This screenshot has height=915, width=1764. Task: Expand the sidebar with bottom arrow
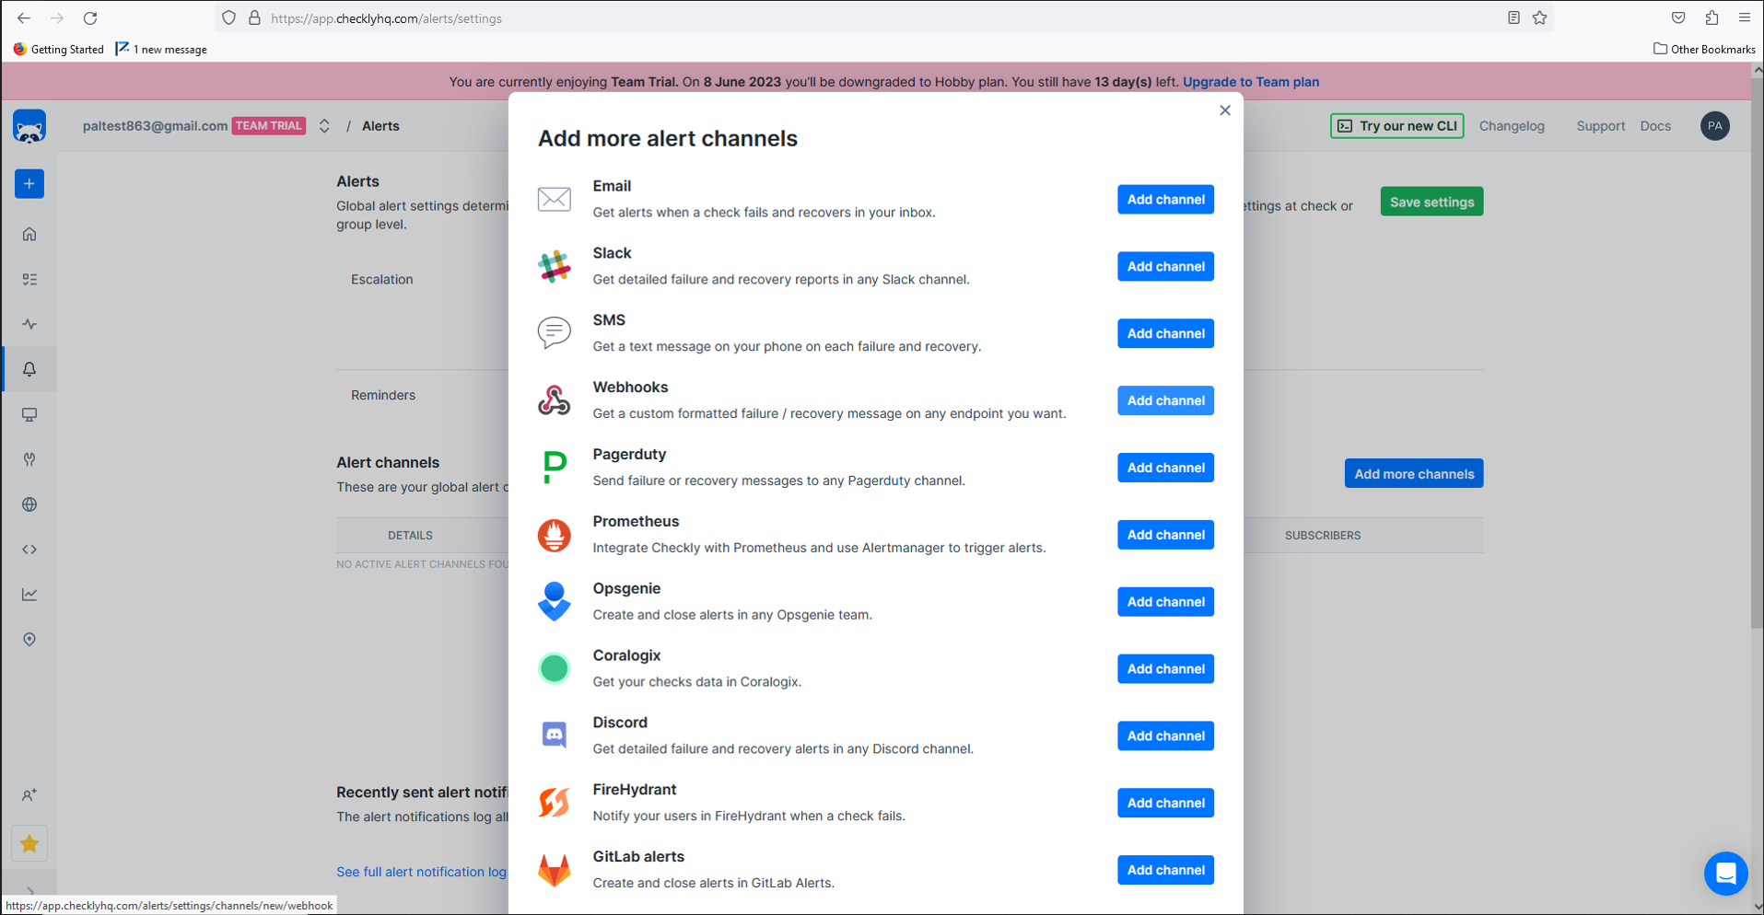click(x=29, y=891)
